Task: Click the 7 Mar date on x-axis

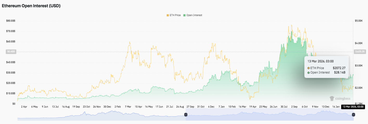Action: tap(128, 107)
